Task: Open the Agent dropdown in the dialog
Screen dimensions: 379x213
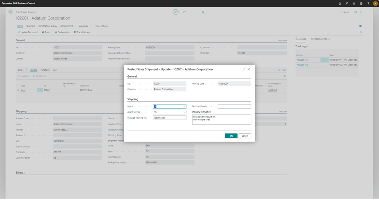Action: [x=184, y=106]
